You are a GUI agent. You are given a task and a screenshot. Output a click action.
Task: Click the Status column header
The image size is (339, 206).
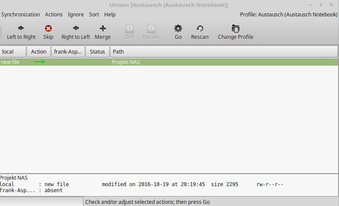click(98, 52)
